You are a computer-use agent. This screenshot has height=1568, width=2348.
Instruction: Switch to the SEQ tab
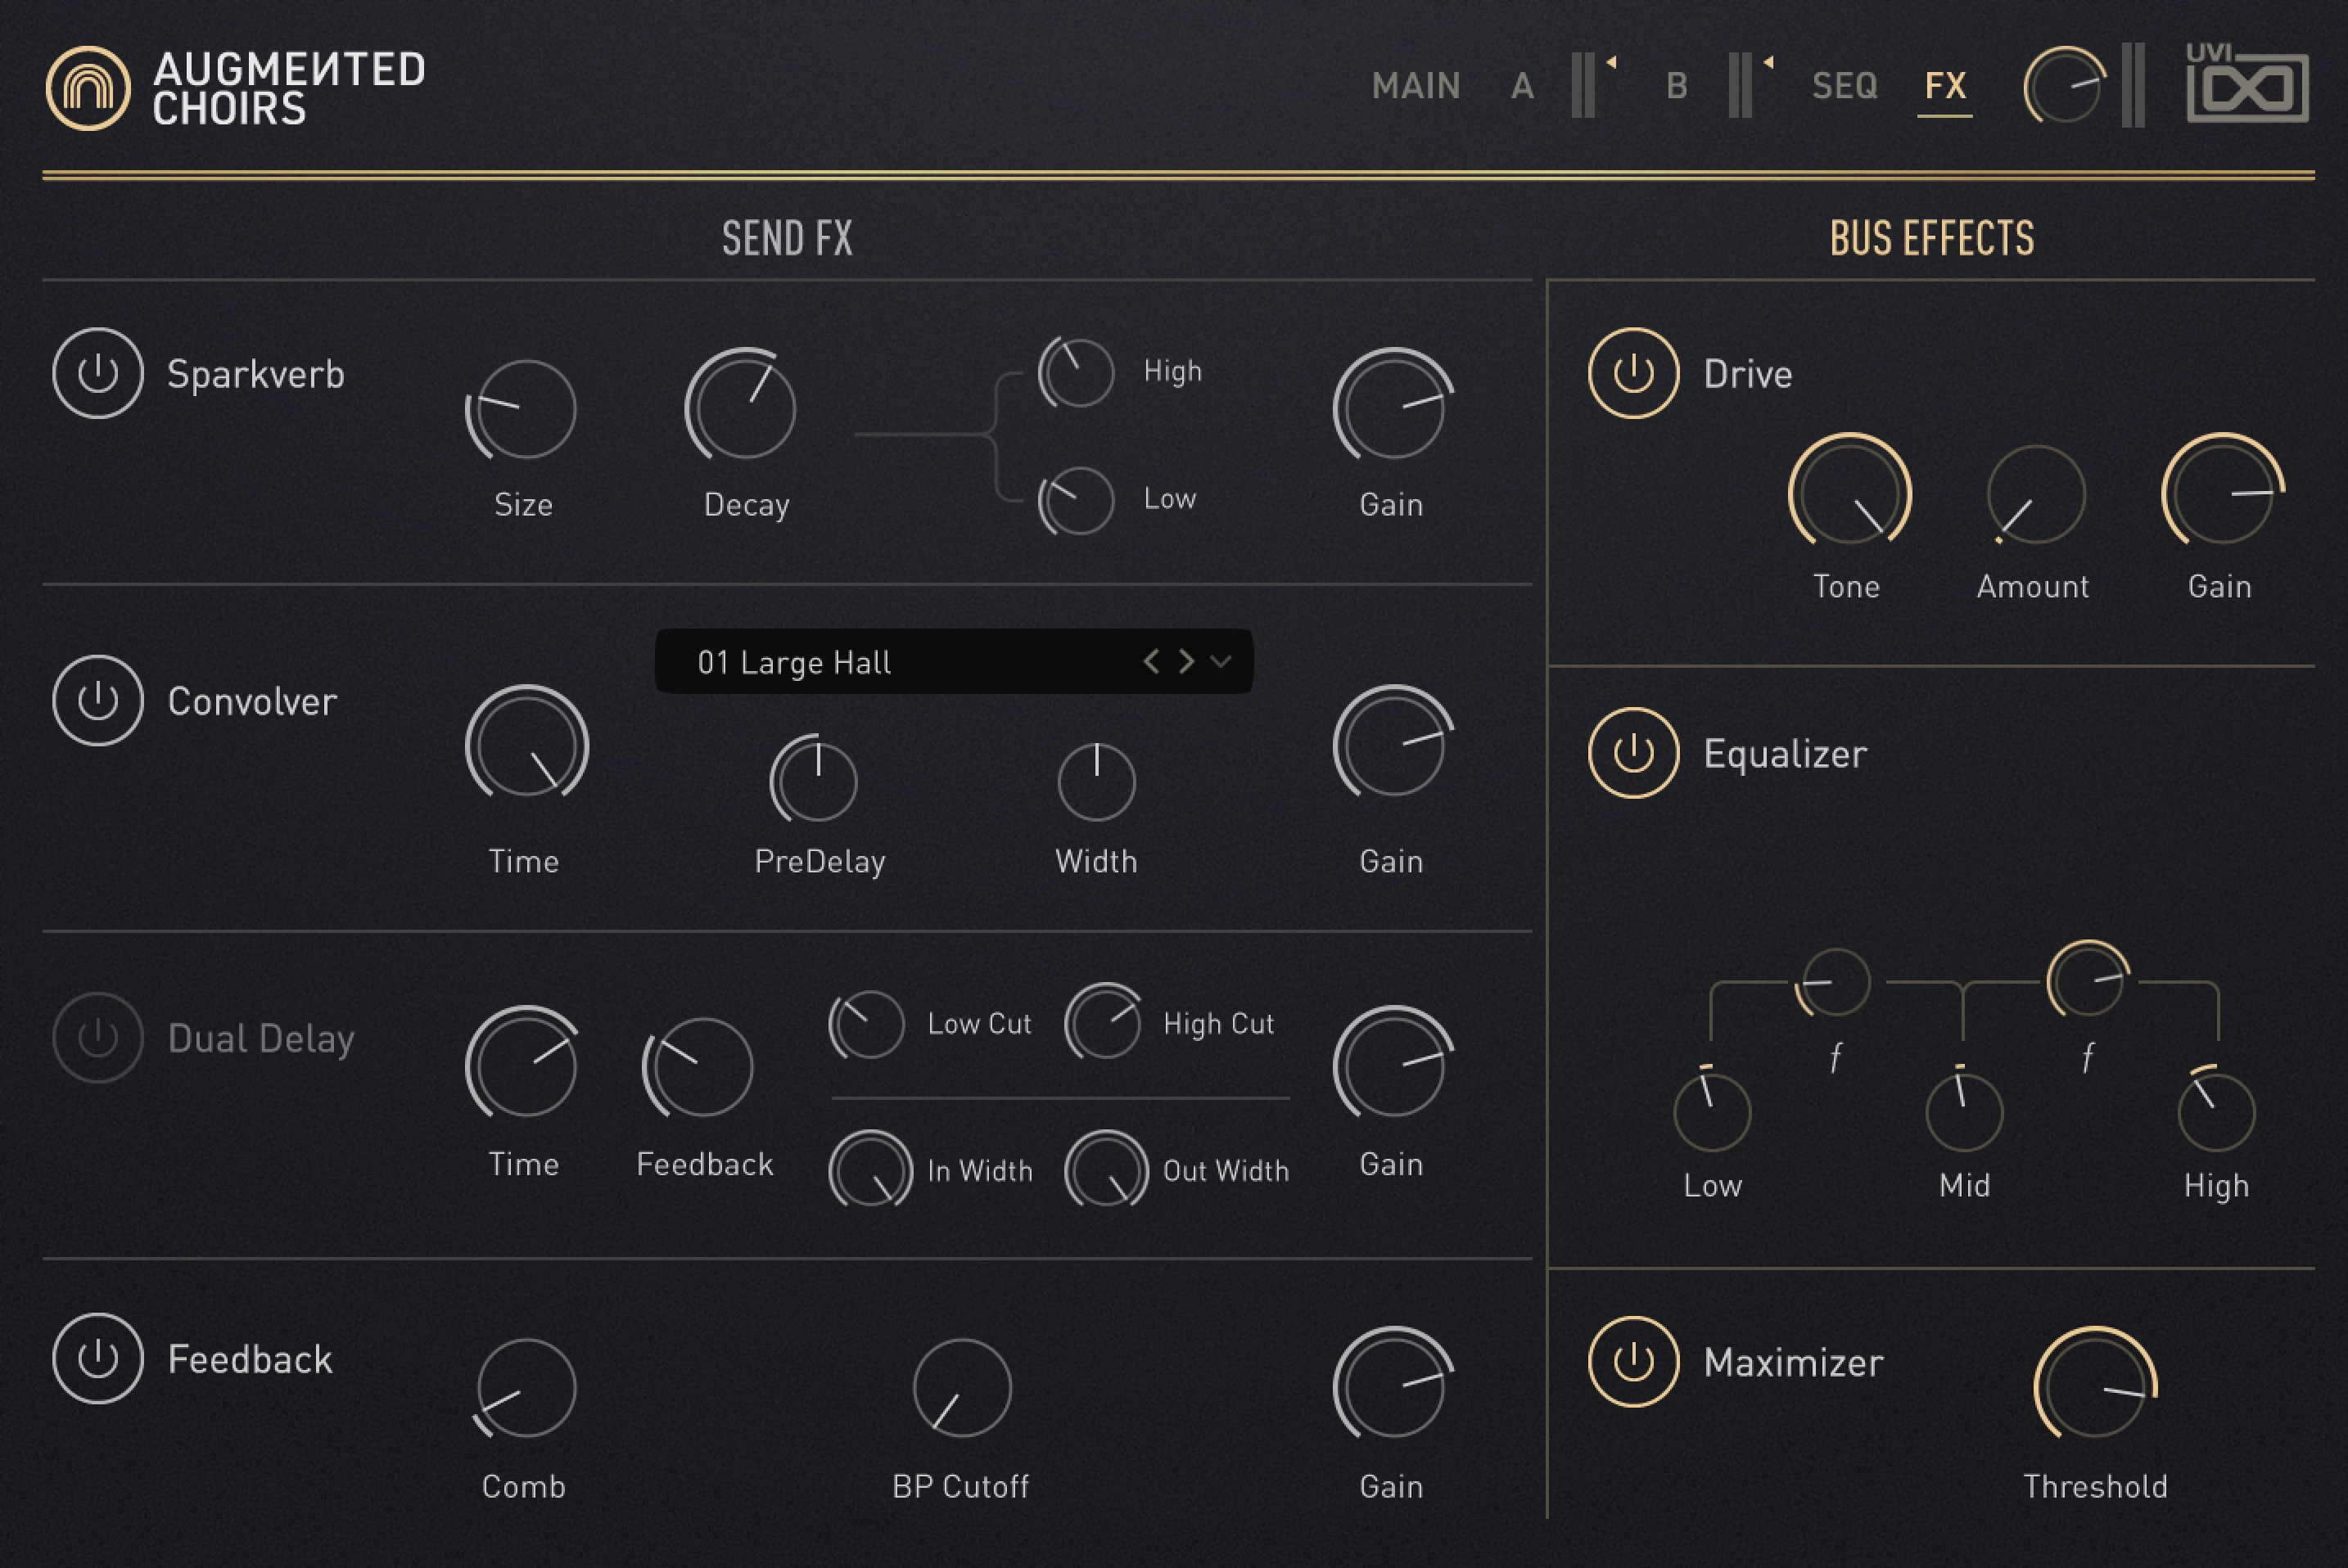(1845, 86)
